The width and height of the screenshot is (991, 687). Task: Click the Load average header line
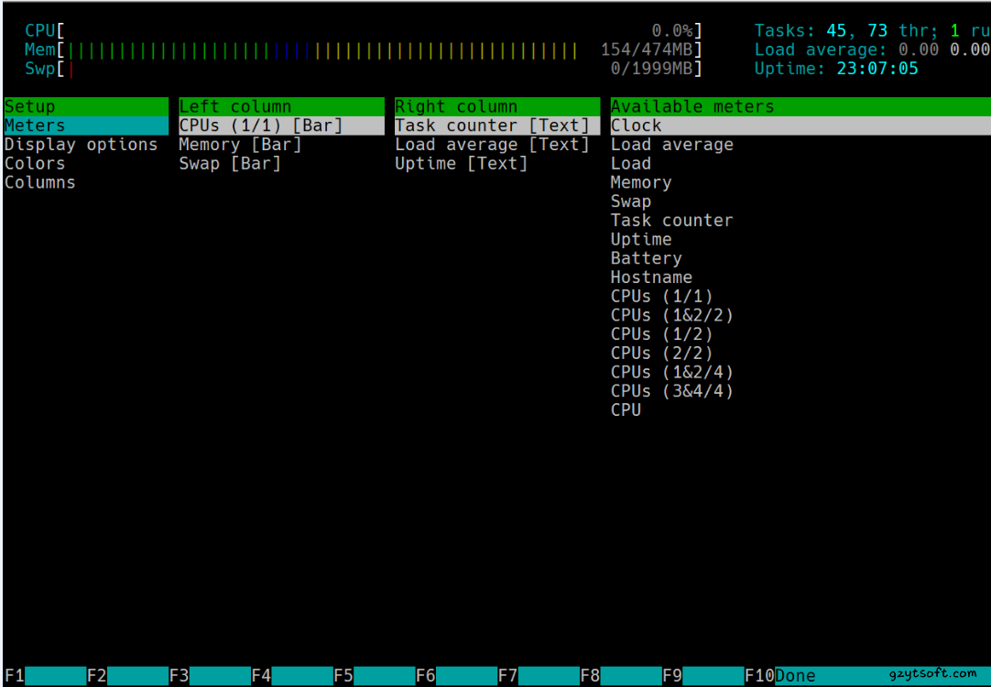(872, 50)
